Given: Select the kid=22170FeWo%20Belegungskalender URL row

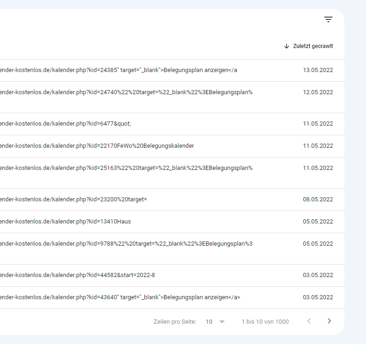Looking at the screenshot, I should coord(97,146).
